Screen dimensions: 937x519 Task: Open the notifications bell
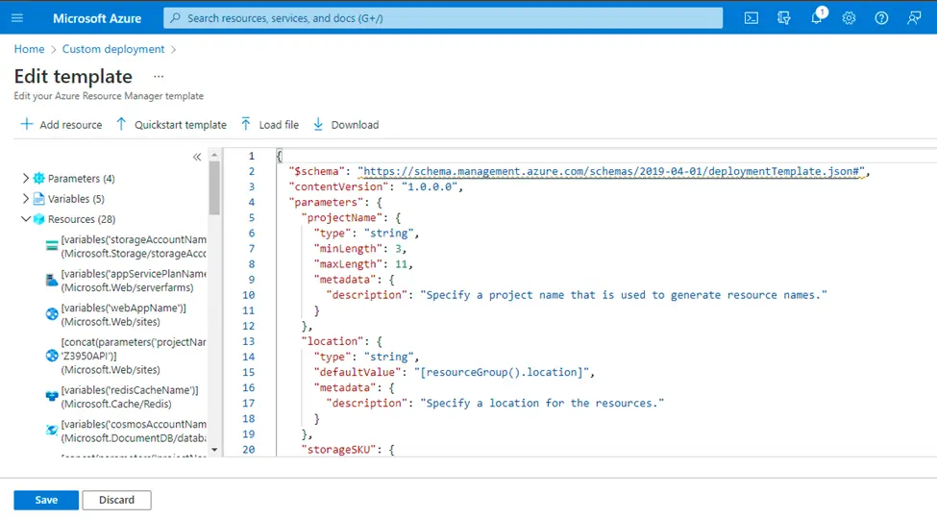pyautogui.click(x=816, y=18)
